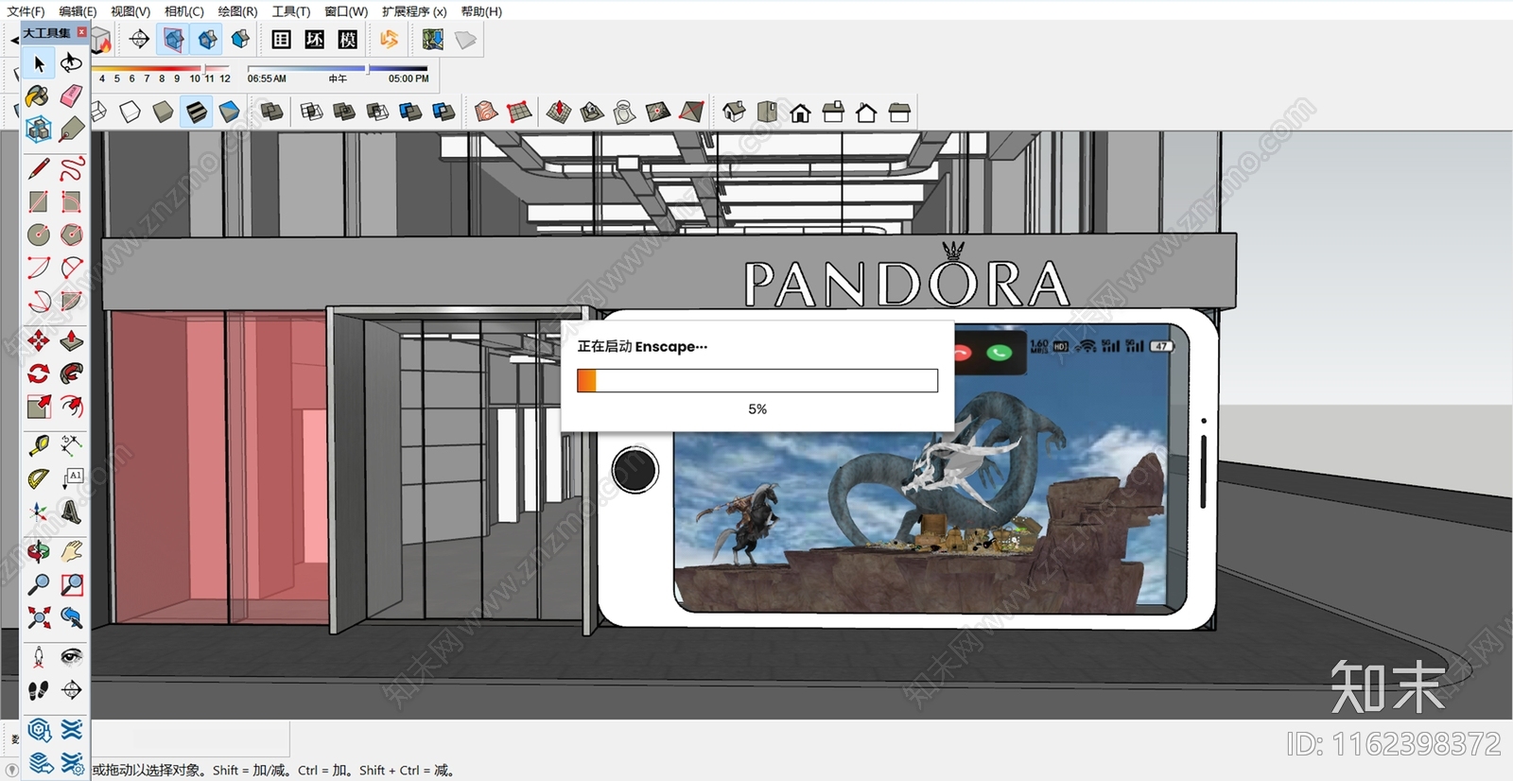Select the Sandbox From Contours tool
The image size is (1513, 781).
click(486, 113)
